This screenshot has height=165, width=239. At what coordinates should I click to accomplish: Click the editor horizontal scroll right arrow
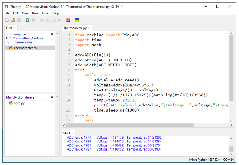pos(231,125)
